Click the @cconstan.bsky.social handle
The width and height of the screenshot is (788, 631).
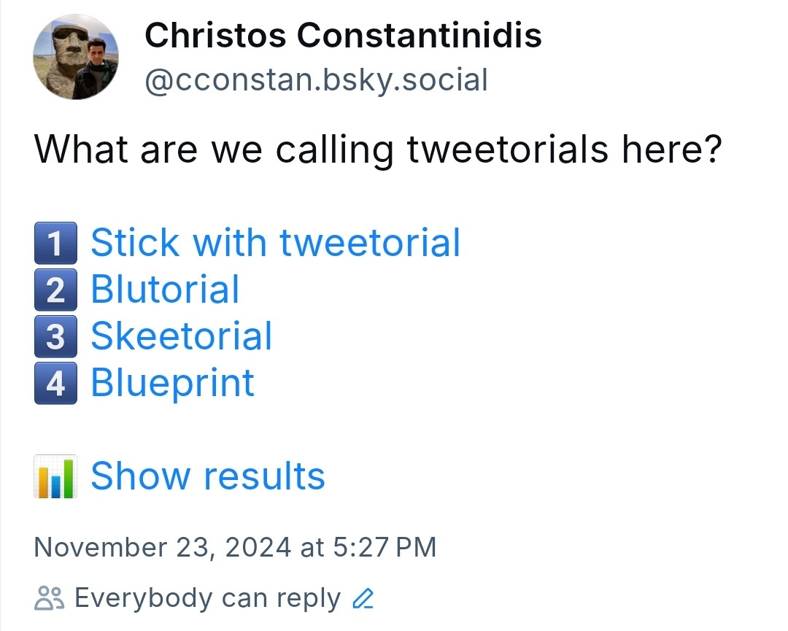[315, 80]
